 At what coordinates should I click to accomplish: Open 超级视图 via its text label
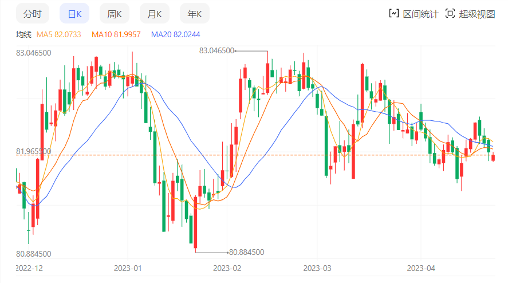(x=477, y=14)
